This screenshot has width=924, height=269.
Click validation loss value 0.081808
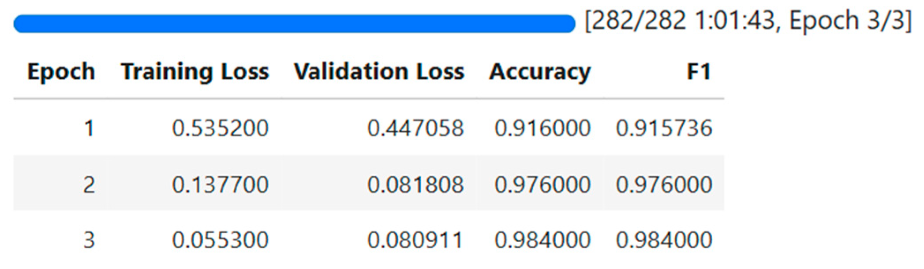point(415,184)
